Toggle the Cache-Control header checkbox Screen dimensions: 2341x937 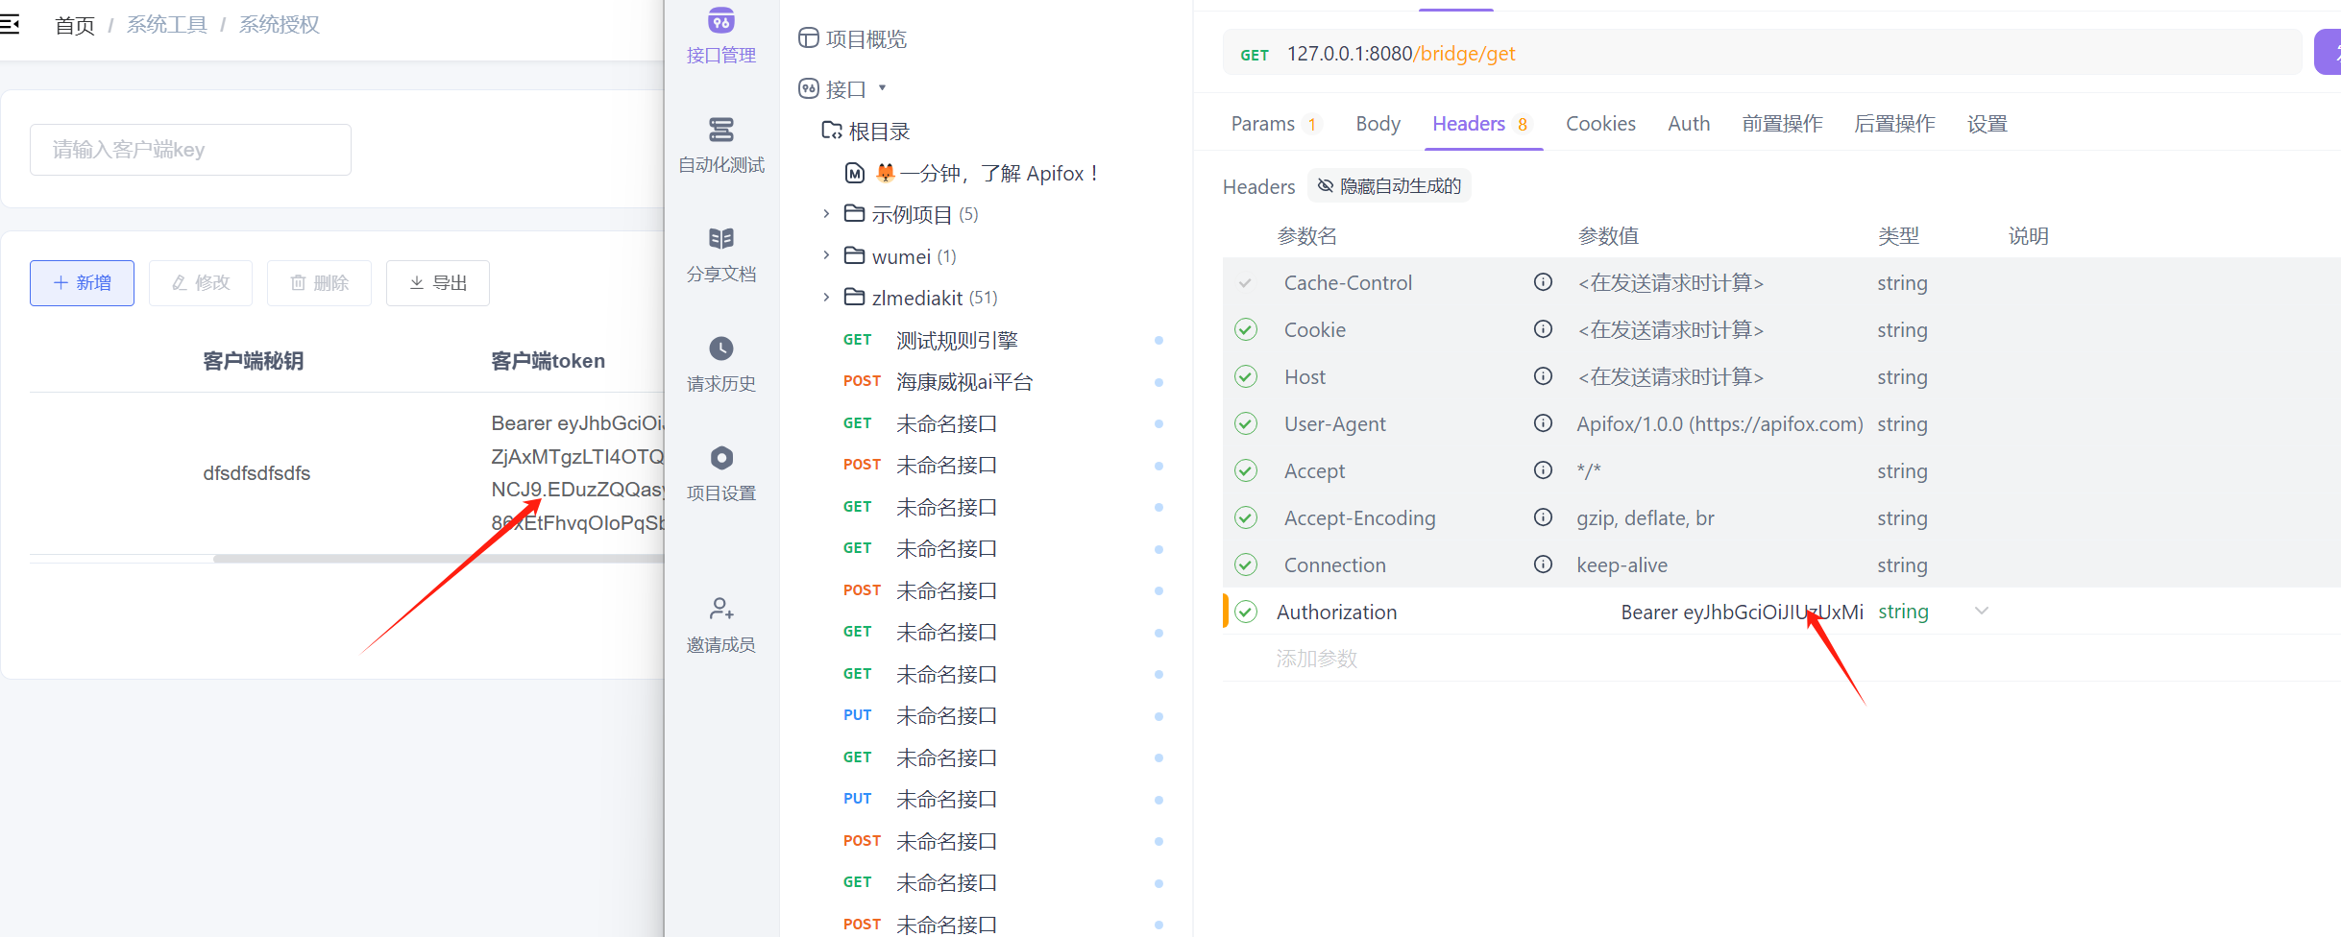coord(1246,283)
